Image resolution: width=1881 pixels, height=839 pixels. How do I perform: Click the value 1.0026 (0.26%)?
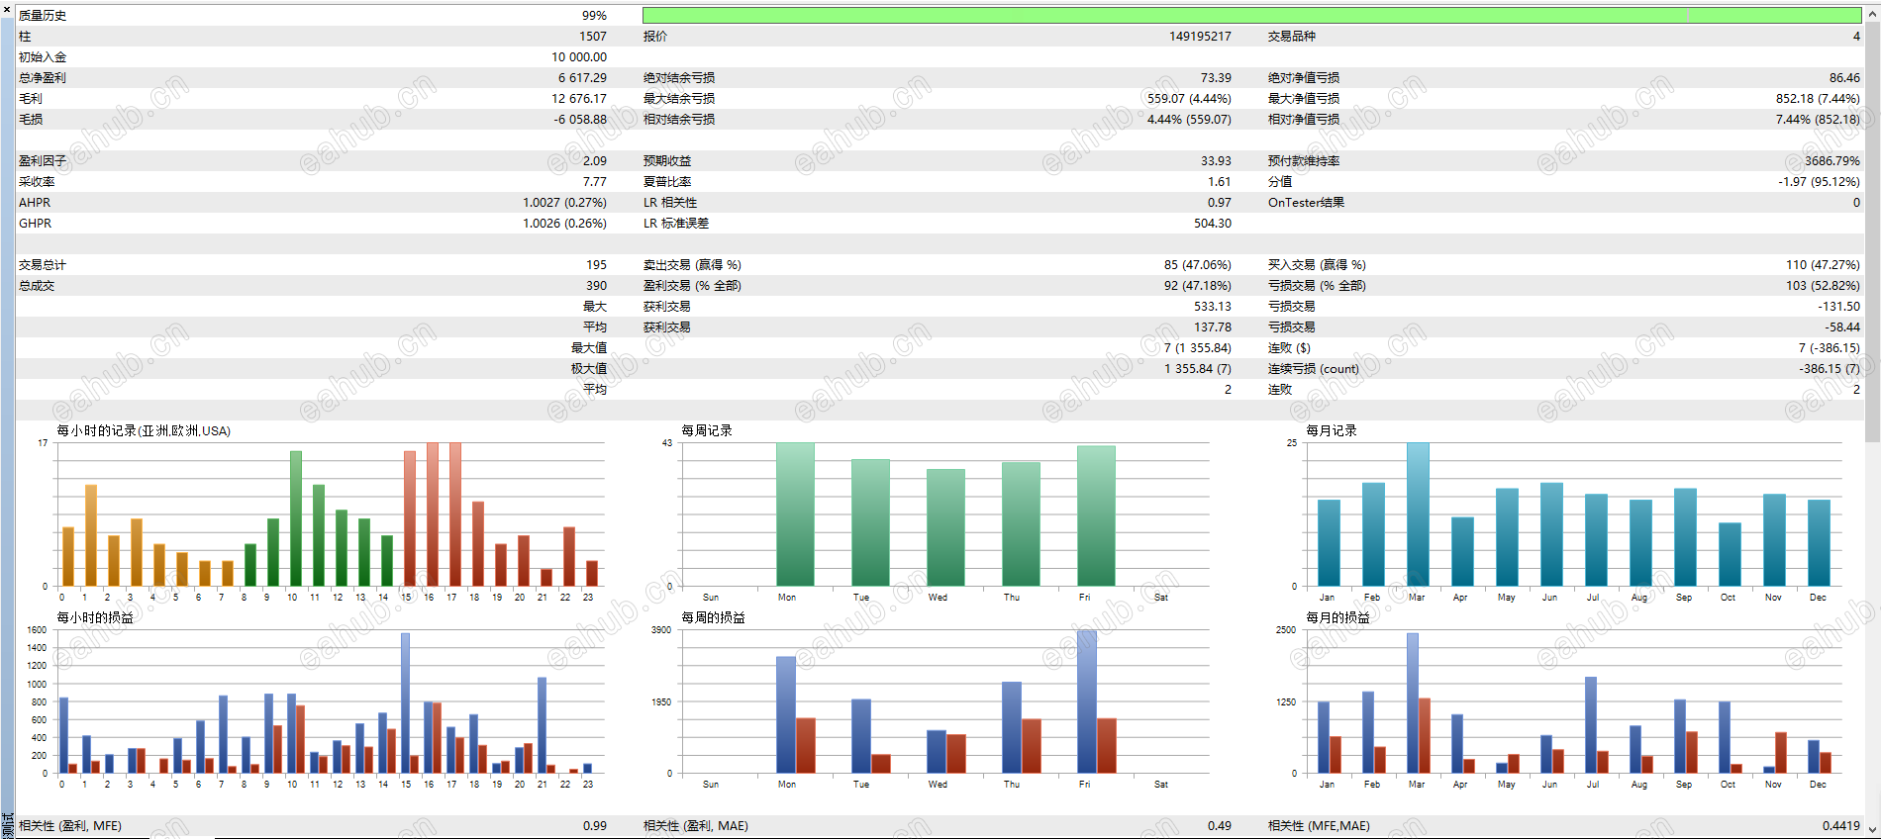(564, 224)
